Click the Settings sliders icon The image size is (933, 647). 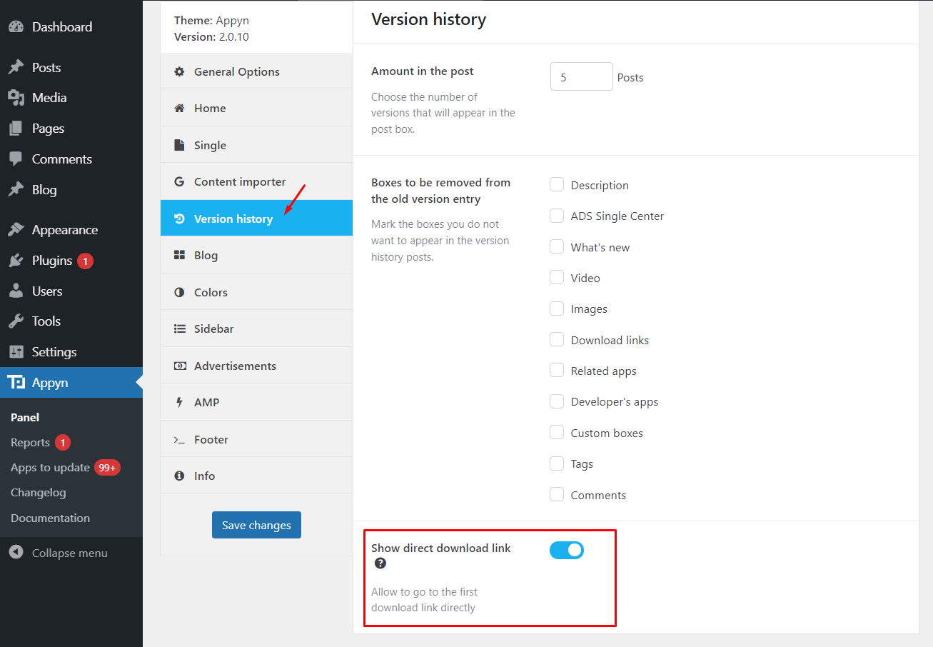(x=16, y=352)
